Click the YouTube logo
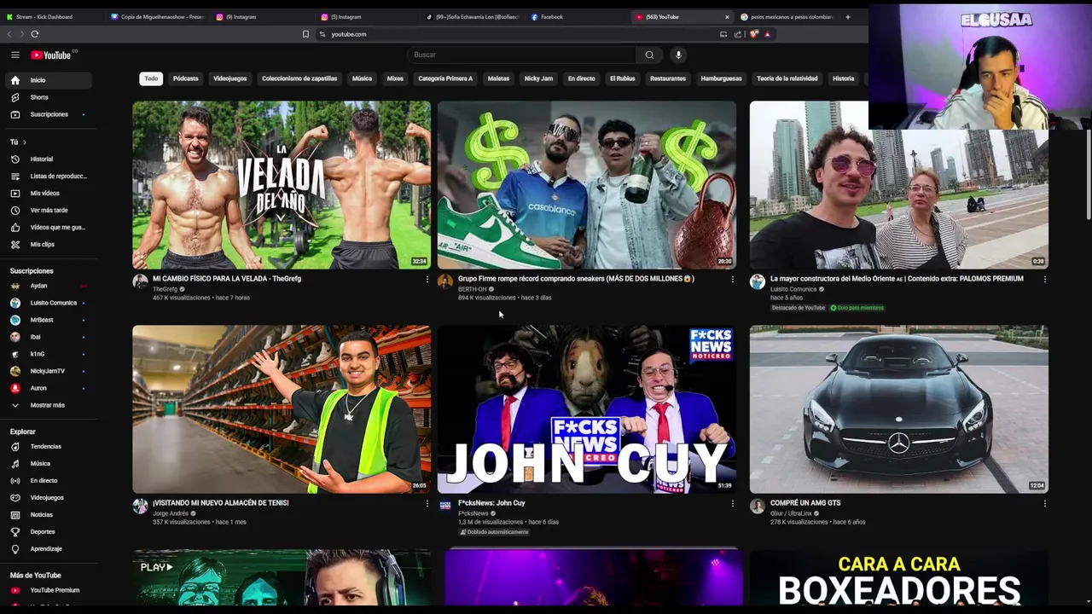 [53, 55]
